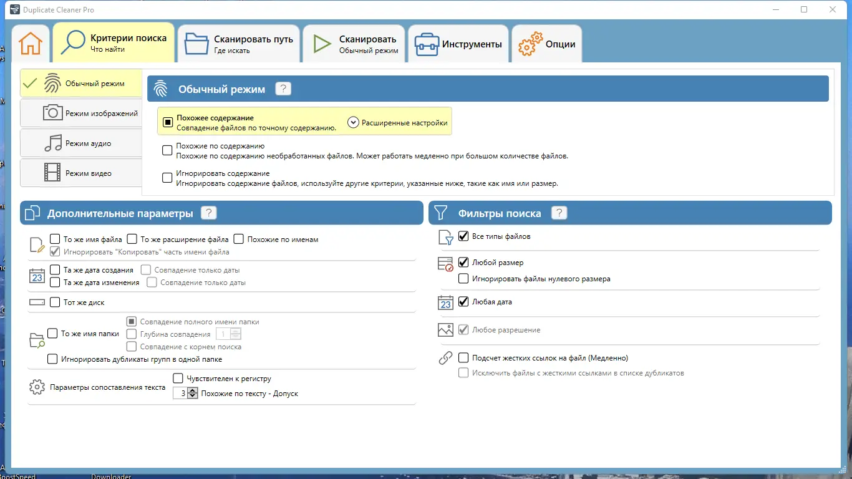This screenshot has width=852, height=479.
Task: Switch to Сканировать tab
Action: point(354,44)
